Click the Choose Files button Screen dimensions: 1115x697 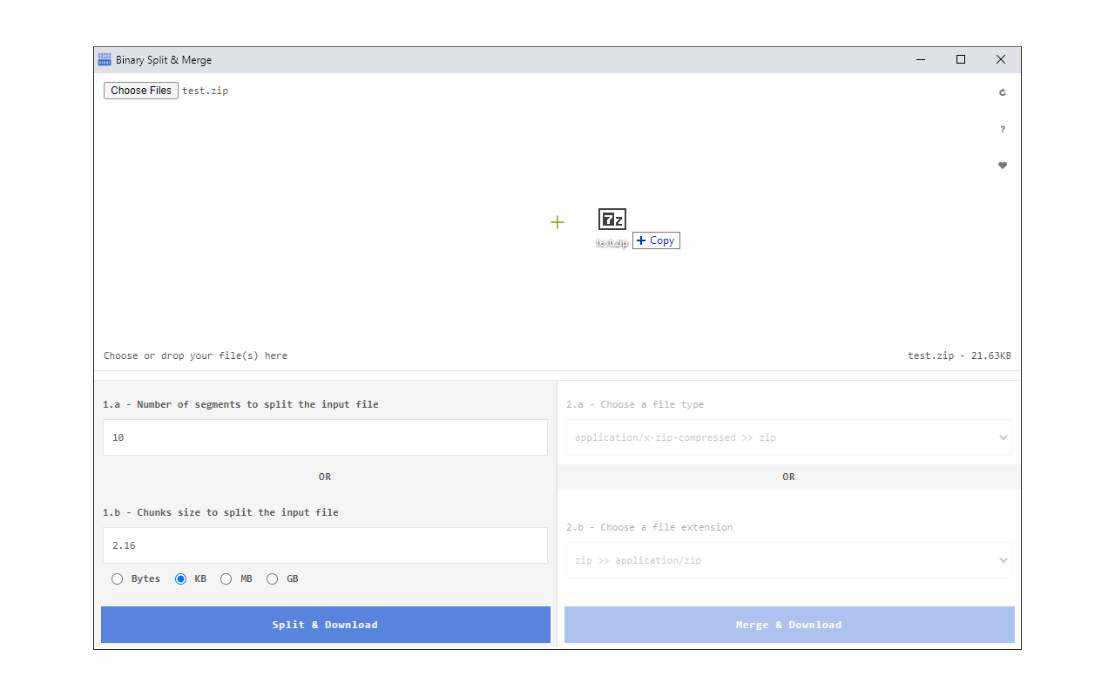(x=140, y=90)
